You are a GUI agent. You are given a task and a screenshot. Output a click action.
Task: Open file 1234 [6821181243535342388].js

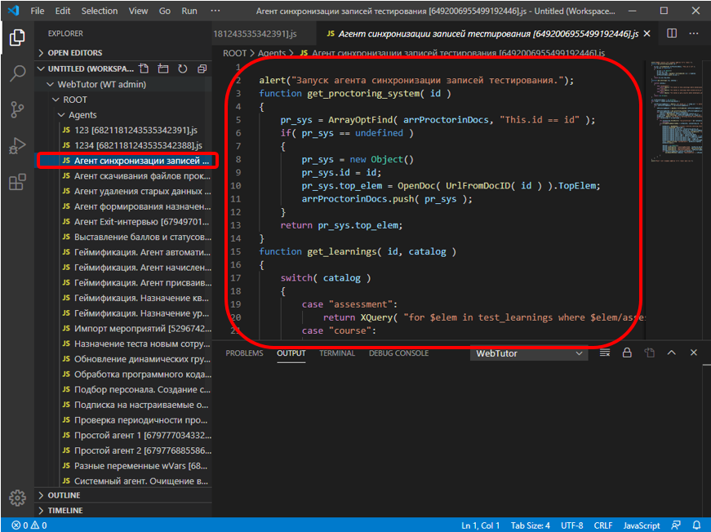(x=123, y=145)
